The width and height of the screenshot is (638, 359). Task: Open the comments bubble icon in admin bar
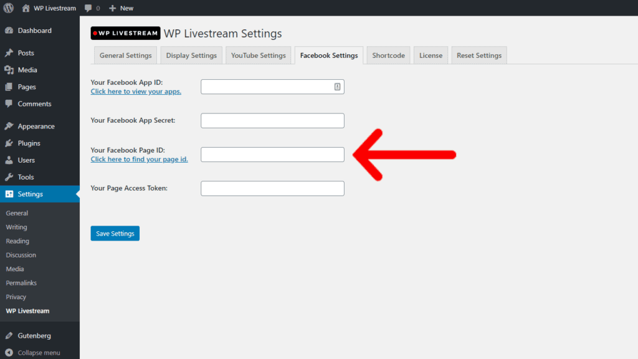pos(88,8)
